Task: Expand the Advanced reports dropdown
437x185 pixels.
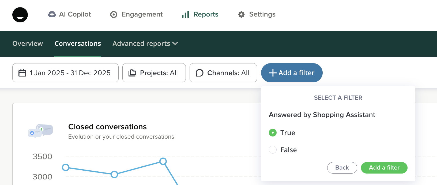Action: pos(145,43)
